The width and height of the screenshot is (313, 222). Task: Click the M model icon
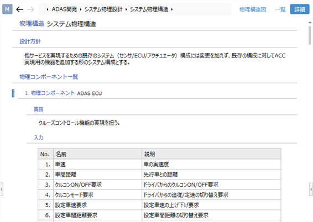[7, 9]
